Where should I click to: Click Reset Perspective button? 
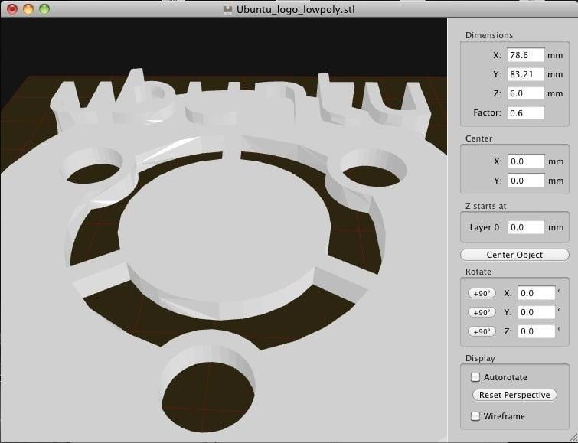tap(514, 395)
